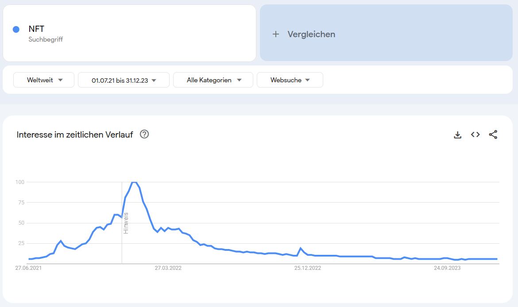Open the embed code icon
The height and width of the screenshot is (307, 518).
(475, 134)
